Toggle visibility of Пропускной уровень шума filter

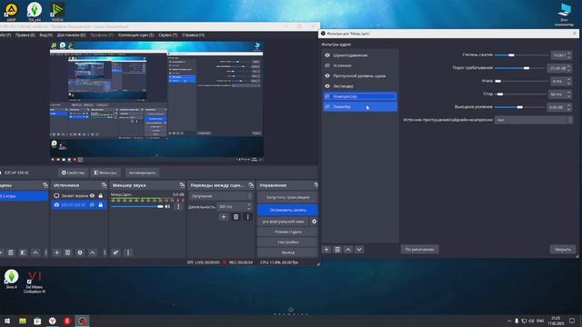point(327,75)
